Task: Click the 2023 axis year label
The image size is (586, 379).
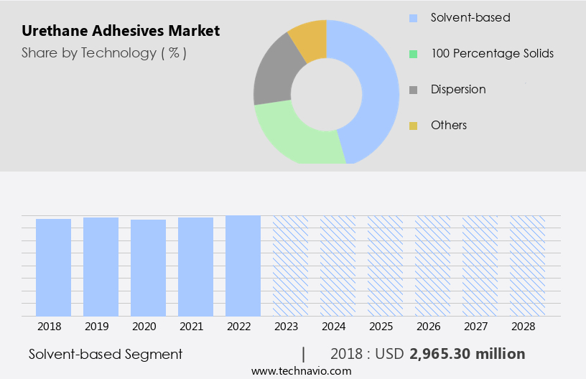Action: (287, 327)
